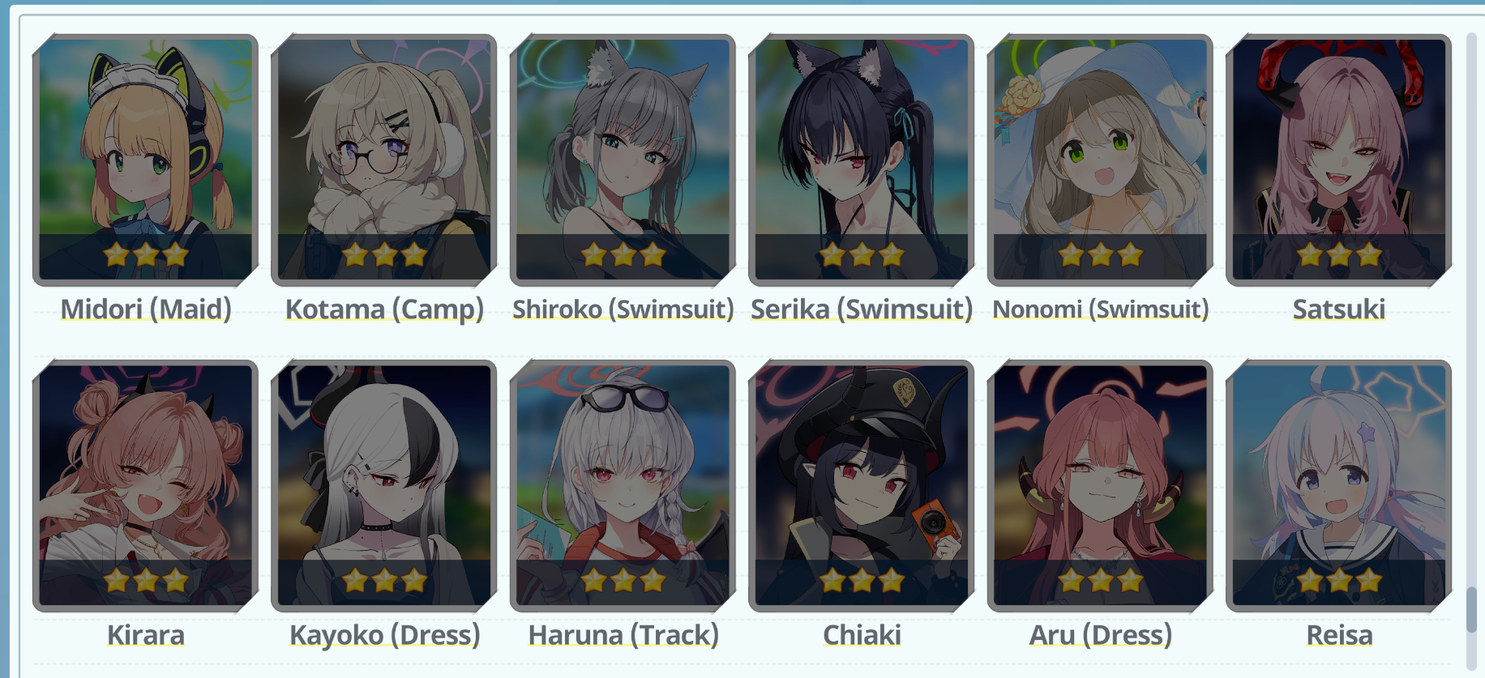Click the Nonomi (Swimsuit) name link
This screenshot has height=678, width=1485.
(1100, 309)
